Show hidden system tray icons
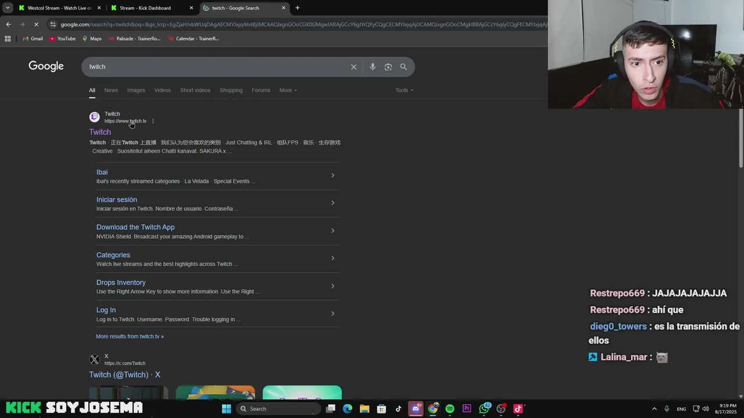Image resolution: width=744 pixels, height=418 pixels. pyautogui.click(x=654, y=409)
